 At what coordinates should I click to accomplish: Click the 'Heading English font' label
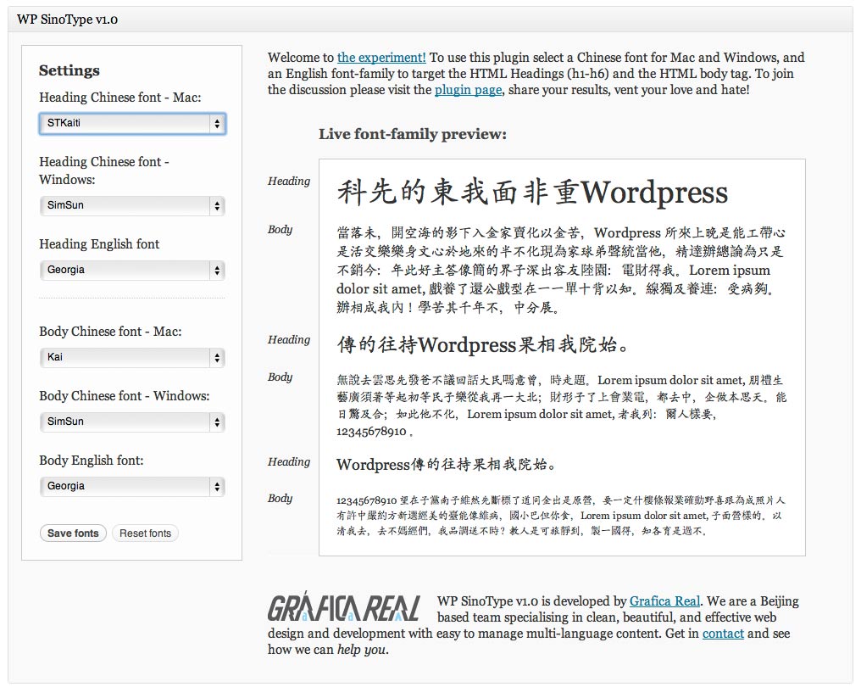[99, 244]
